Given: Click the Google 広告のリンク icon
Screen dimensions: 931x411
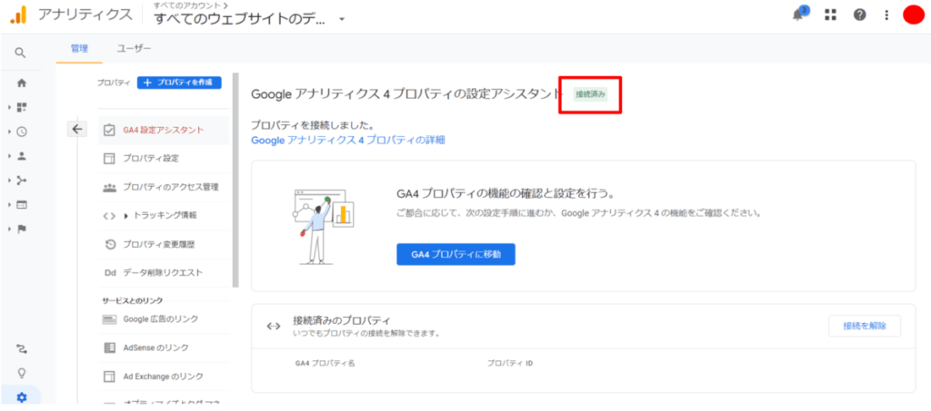Looking at the screenshot, I should tap(109, 319).
